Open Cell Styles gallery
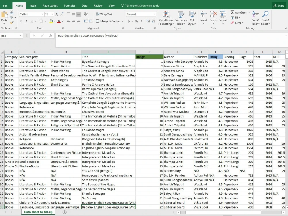This screenshot has width=288, height=216. (192, 18)
